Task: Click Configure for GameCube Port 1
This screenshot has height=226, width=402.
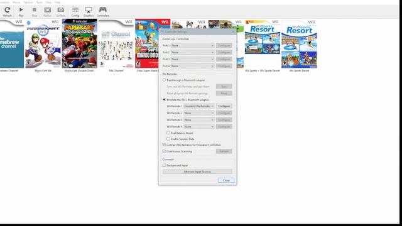Action: coord(224,45)
